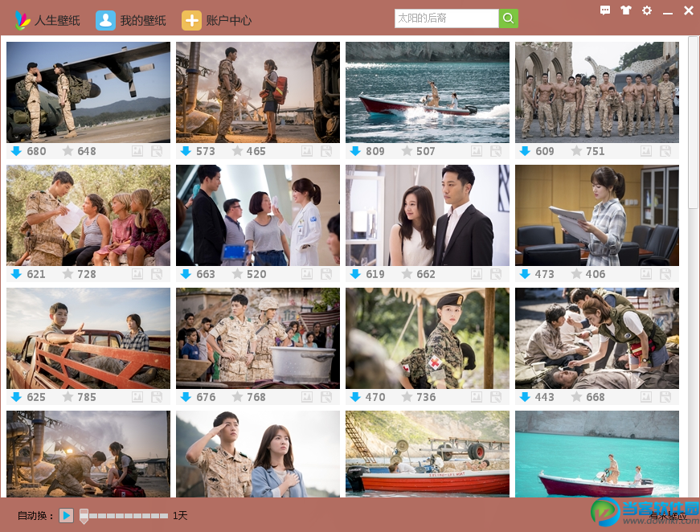Click the green search magnifier button
Screen dimensions: 700x532
(x=509, y=18)
